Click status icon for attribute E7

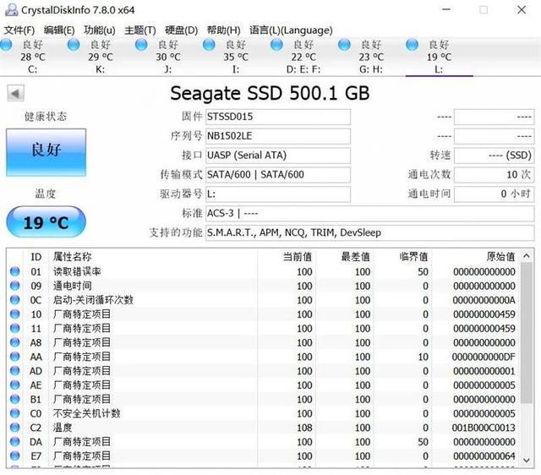pyautogui.click(x=15, y=456)
